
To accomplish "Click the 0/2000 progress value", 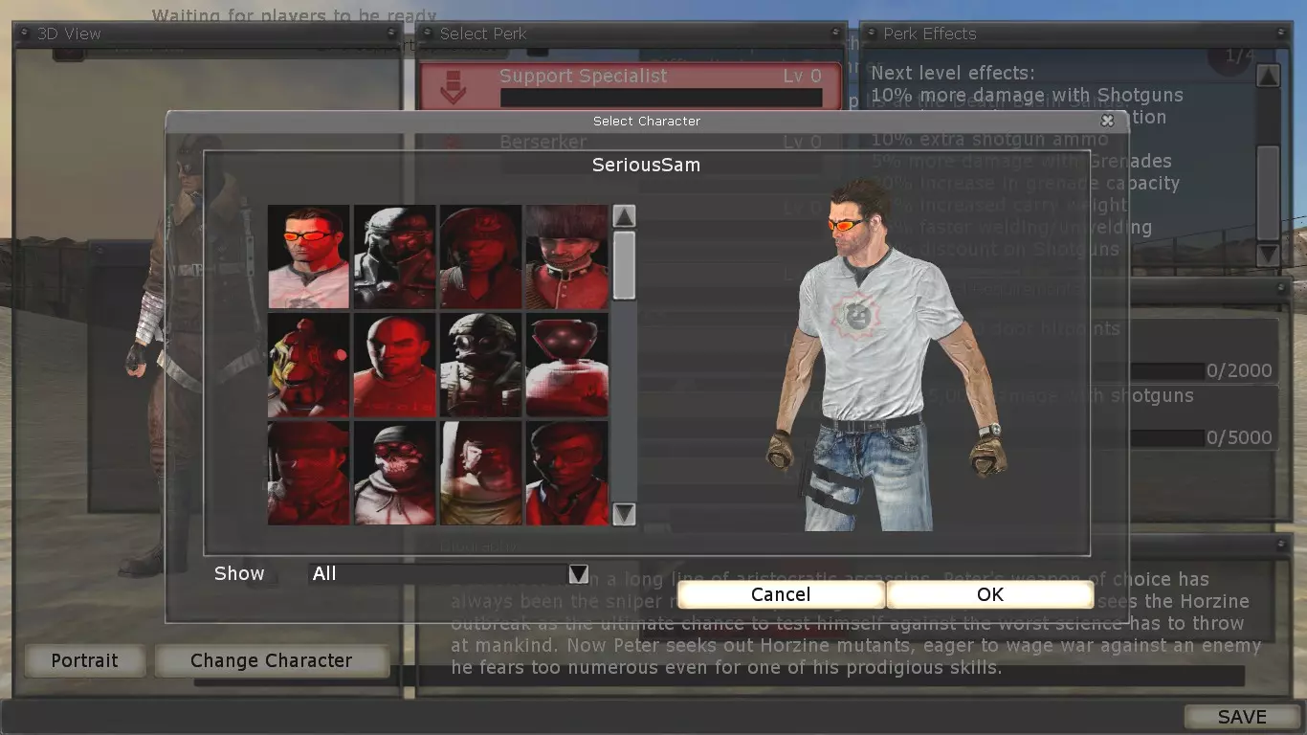I will [1239, 371].
